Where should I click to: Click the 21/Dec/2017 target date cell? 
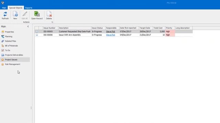pos(146,35)
